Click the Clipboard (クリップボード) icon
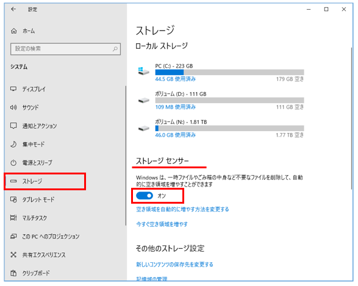This screenshot has width=358, height=286. (x=13, y=273)
